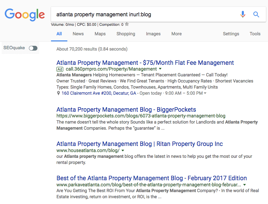The image size is (268, 204).
Task: Click the Volume 0/mo keyword stats line
Action: coord(87,24)
